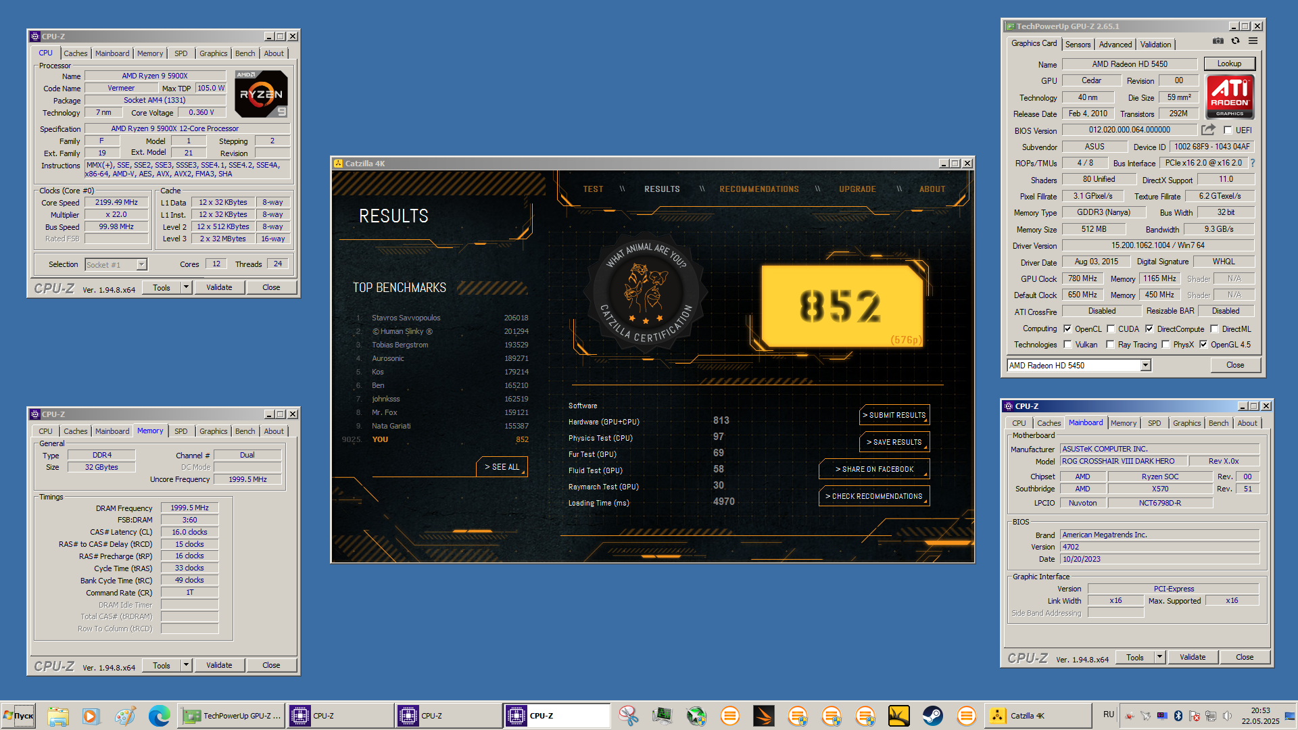Click SHARE ON FACEBOOK button

[x=874, y=469]
